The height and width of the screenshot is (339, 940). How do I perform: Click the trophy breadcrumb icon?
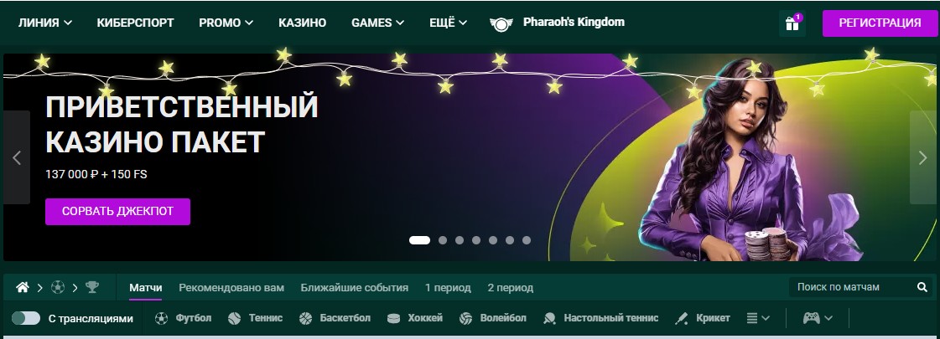click(91, 287)
